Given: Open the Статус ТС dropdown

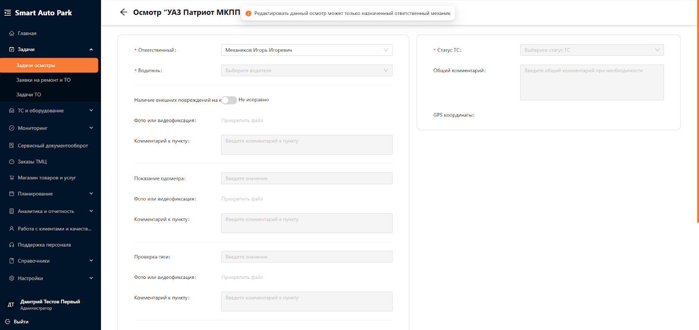Looking at the screenshot, I should point(592,50).
